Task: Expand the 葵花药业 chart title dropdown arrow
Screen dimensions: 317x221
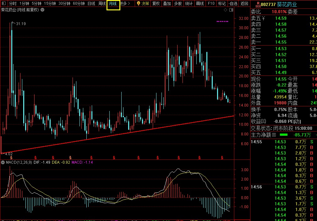Action: pos(42,10)
